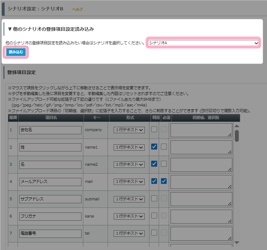The width and height of the screenshot is (267, 250).
Task: Open format dropdown for submail row
Action: click(x=129, y=199)
